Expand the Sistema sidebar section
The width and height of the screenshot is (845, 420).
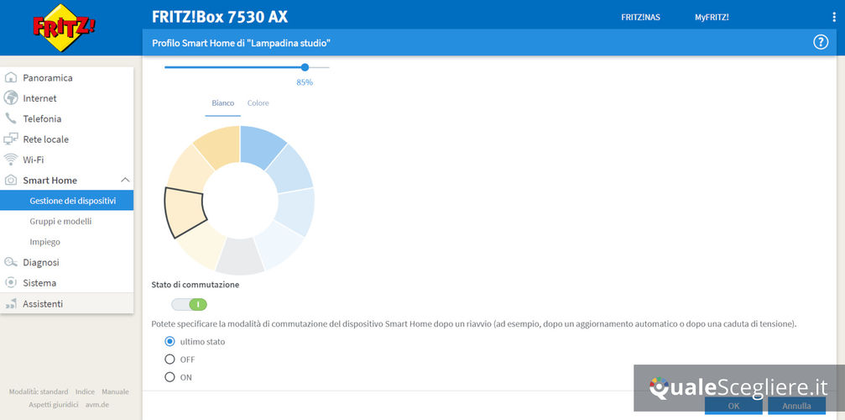tap(39, 283)
